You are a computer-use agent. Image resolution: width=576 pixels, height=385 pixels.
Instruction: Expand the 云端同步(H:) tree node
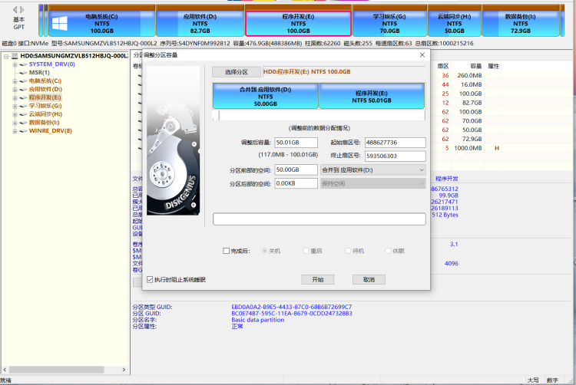click(15, 114)
